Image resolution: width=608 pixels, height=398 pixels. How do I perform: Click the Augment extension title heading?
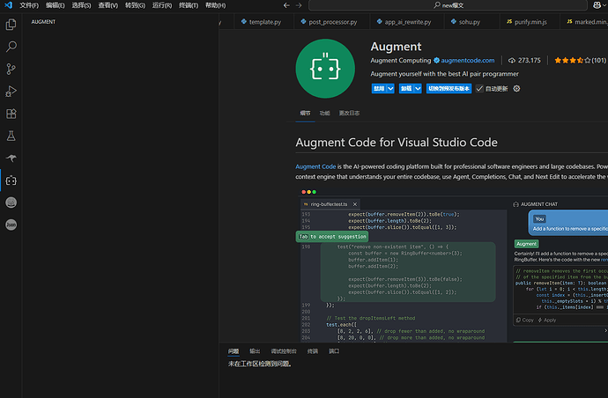click(x=396, y=47)
